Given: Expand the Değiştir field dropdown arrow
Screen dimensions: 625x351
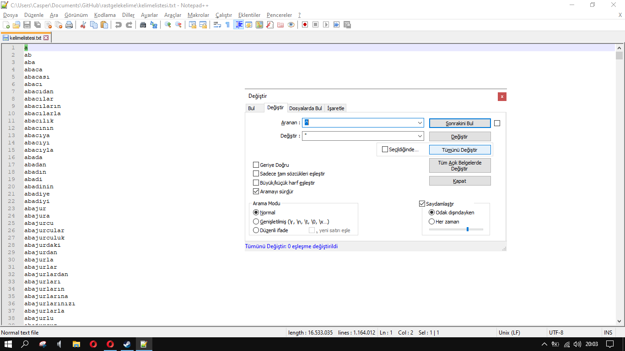Looking at the screenshot, I should click(x=420, y=136).
